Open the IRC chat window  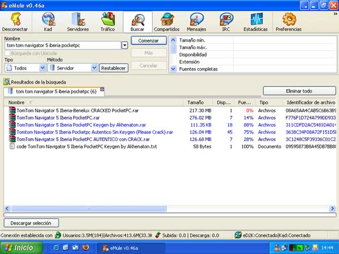coord(226,22)
